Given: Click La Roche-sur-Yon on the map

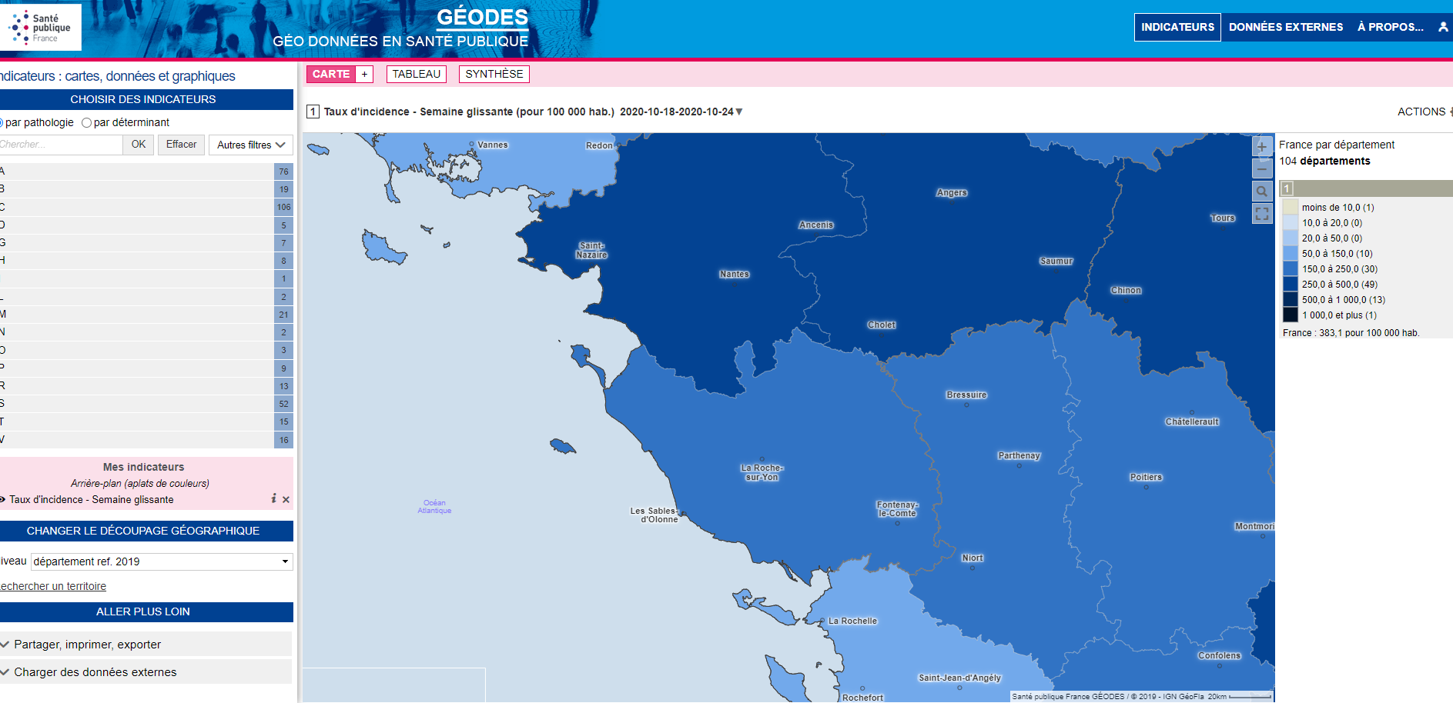Looking at the screenshot, I should [x=762, y=472].
